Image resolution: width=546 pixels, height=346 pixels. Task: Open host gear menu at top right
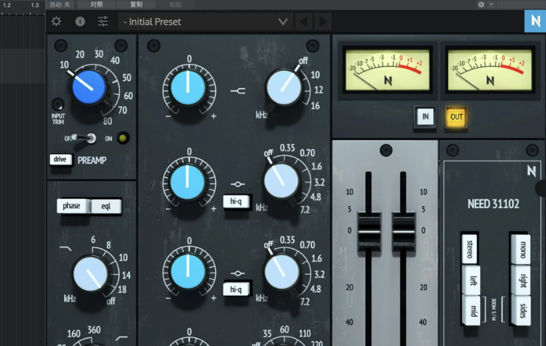click(x=481, y=5)
